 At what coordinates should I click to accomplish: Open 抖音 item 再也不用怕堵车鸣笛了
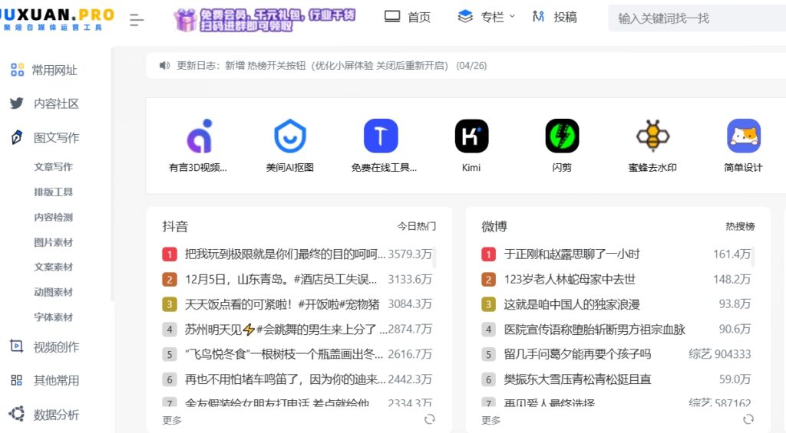pyautogui.click(x=285, y=379)
